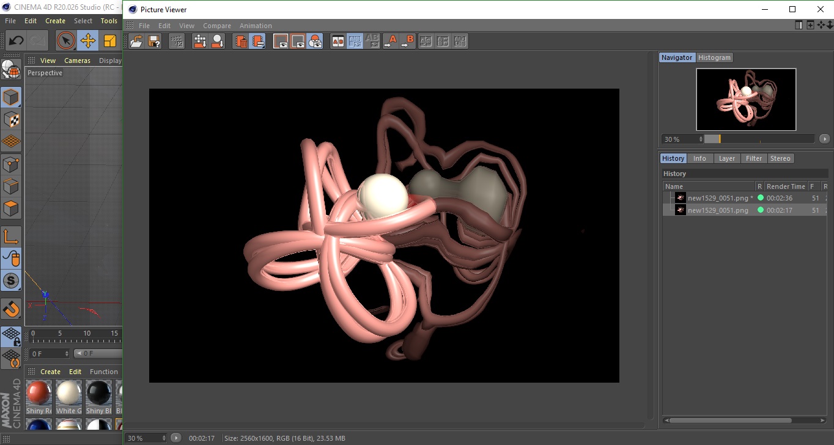The image size is (834, 445).
Task: Enable the magnet Snap icon
Action: (x=11, y=309)
